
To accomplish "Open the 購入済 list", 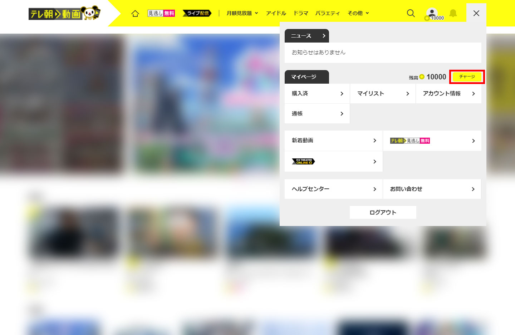I will pyautogui.click(x=317, y=94).
